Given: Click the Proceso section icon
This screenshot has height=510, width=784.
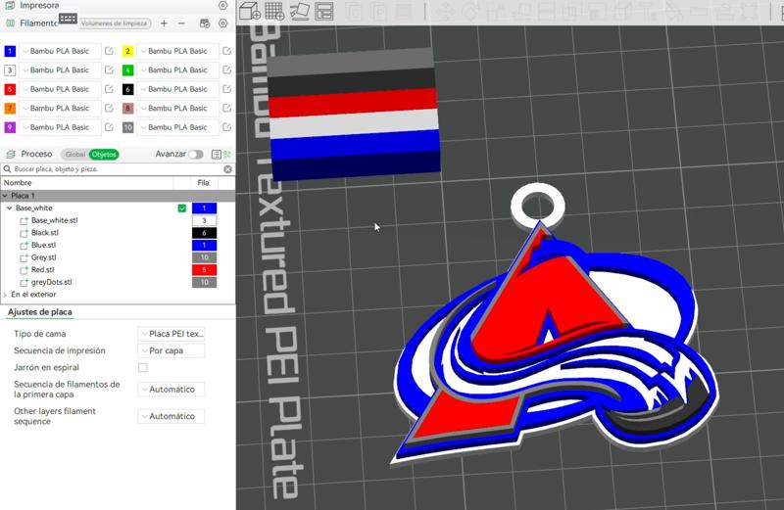Looking at the screenshot, I should point(10,155).
